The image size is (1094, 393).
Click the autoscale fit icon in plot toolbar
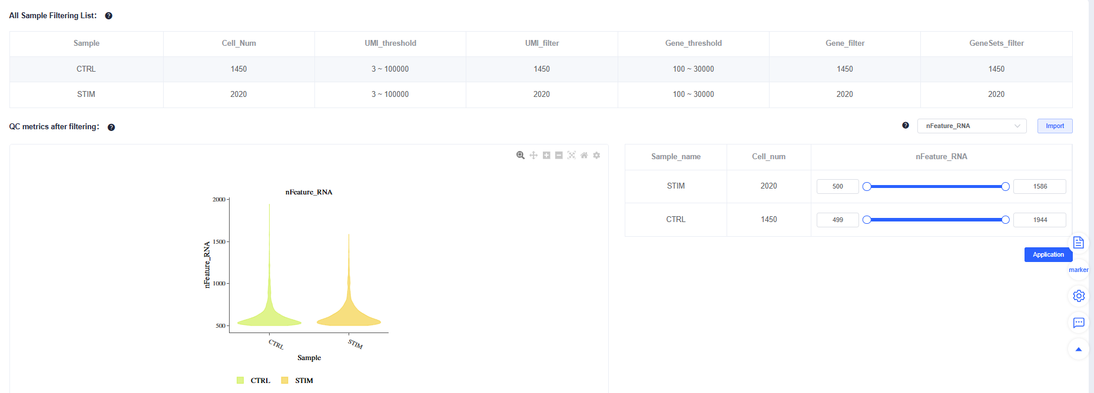point(572,155)
